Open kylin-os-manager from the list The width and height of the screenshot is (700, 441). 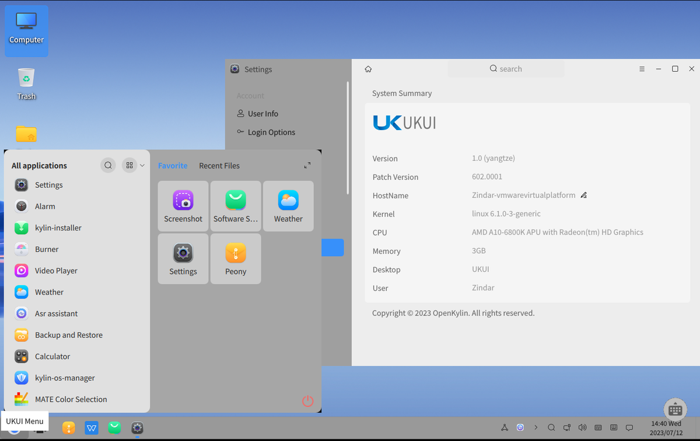tap(77, 378)
